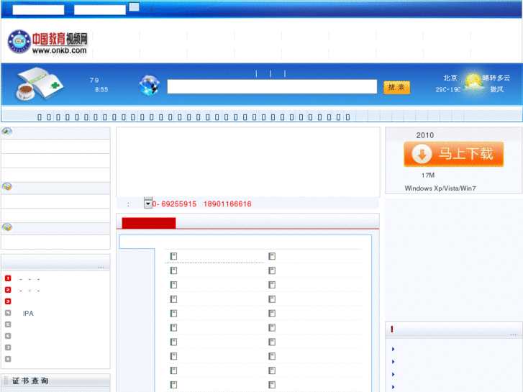Image resolution: width=523 pixels, height=392 pixels.
Task: Select the grey rank 7 badge
Action: (x=8, y=347)
